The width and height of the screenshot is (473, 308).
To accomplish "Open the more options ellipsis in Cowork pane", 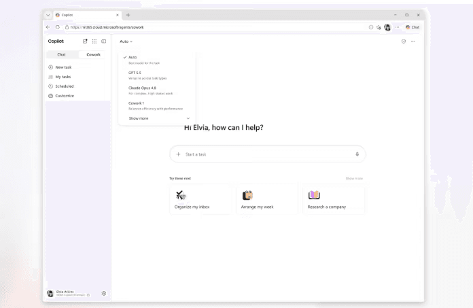I will (413, 41).
